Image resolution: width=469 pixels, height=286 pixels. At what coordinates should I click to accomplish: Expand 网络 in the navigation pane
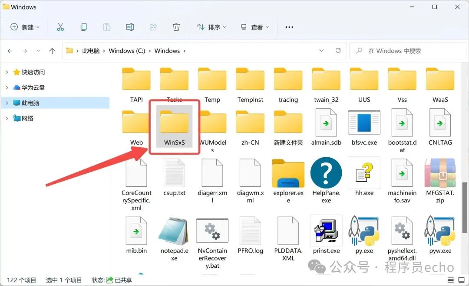8,118
